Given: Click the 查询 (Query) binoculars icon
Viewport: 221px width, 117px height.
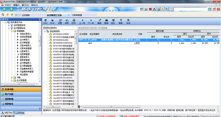Looking at the screenshot, I should (106, 21).
